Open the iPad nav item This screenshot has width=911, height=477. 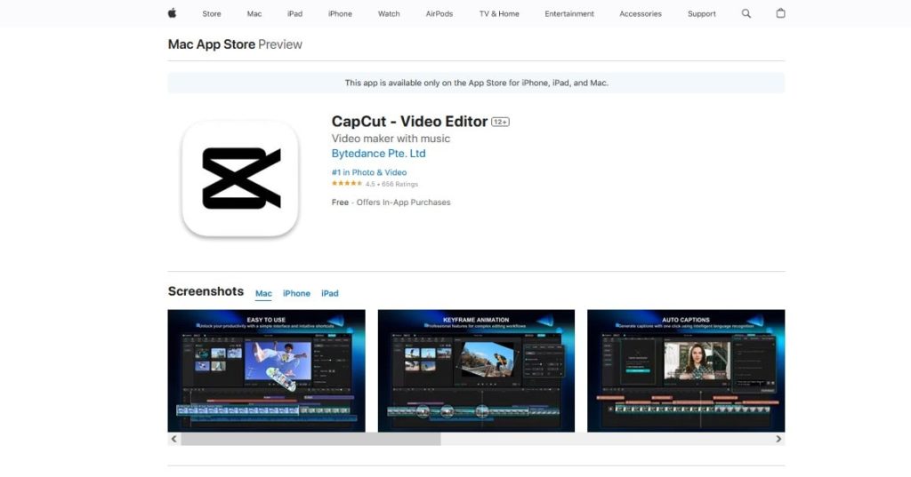pos(294,14)
